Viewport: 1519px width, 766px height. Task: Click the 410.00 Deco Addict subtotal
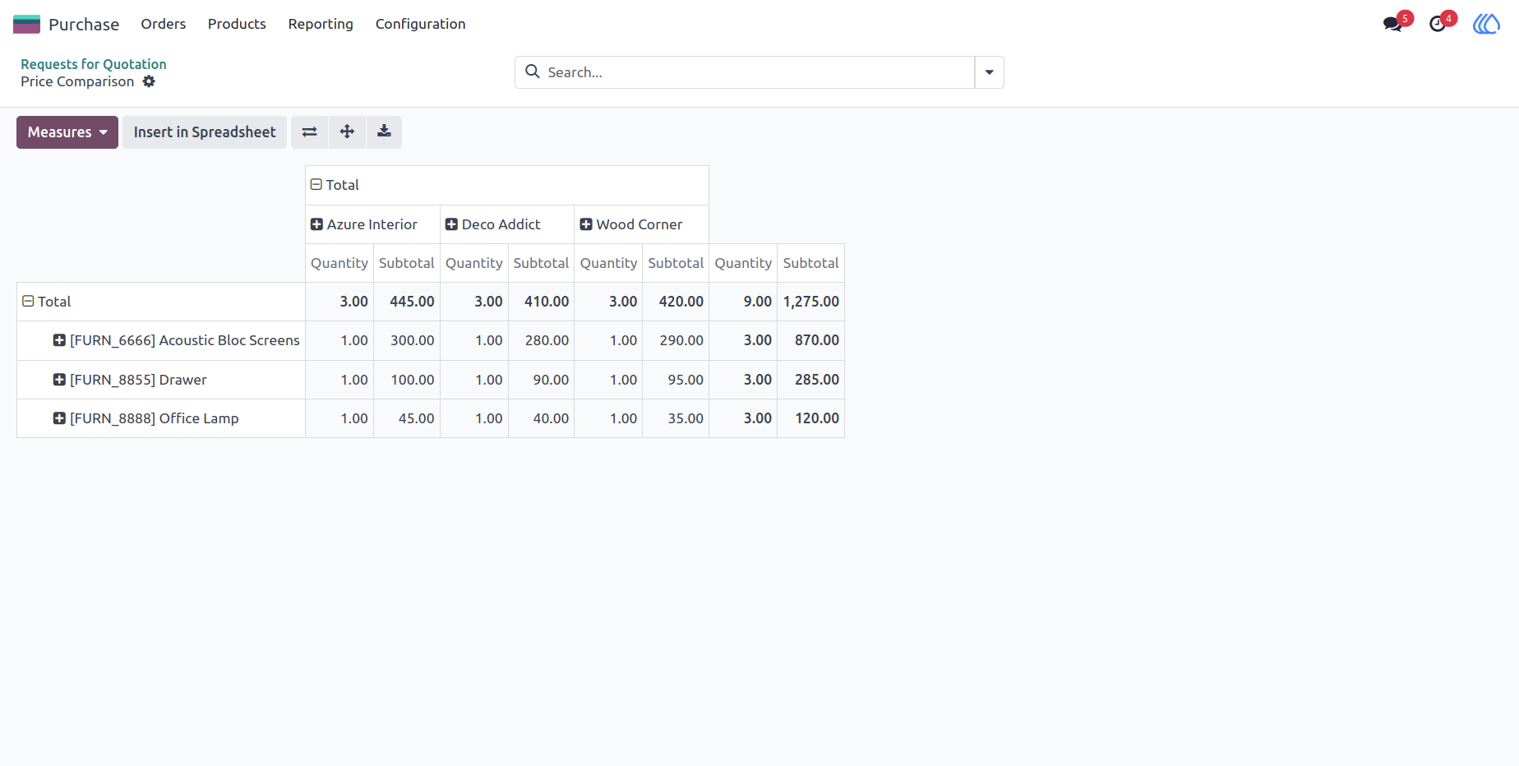click(x=541, y=302)
